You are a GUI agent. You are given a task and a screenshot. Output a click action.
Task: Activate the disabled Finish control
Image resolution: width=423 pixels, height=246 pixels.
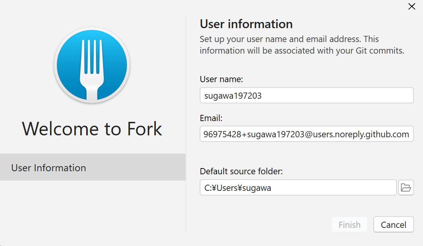[349, 224]
